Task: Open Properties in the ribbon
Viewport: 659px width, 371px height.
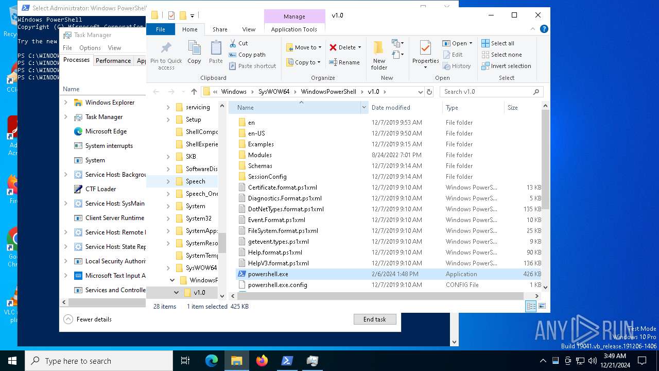Action: click(425, 55)
